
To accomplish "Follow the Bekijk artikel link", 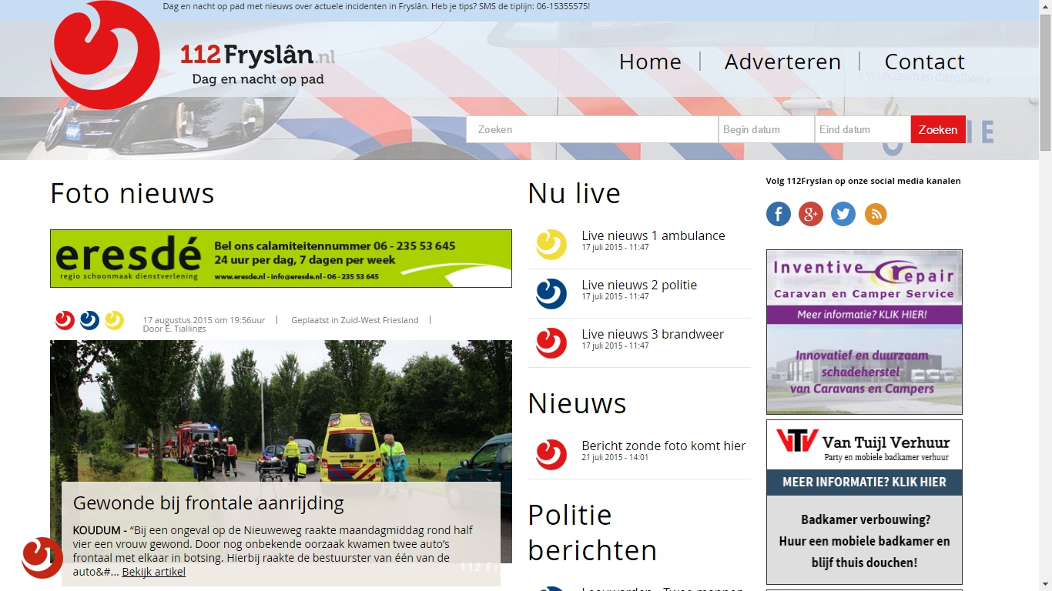I will pyautogui.click(x=153, y=572).
